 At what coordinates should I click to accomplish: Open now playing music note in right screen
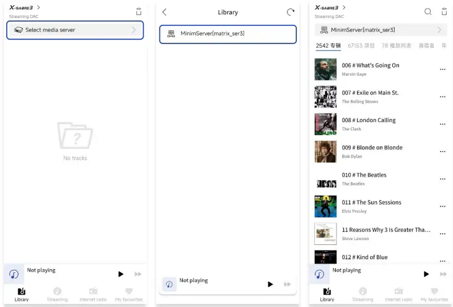click(x=319, y=274)
